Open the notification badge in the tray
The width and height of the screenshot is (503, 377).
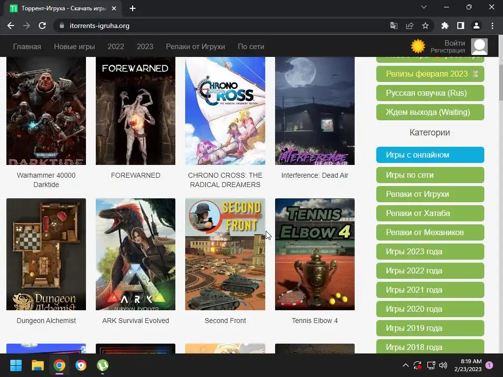coord(489,365)
